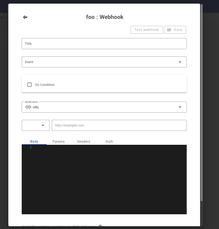
Task: Switch to the Body tab
Action: coord(34,141)
